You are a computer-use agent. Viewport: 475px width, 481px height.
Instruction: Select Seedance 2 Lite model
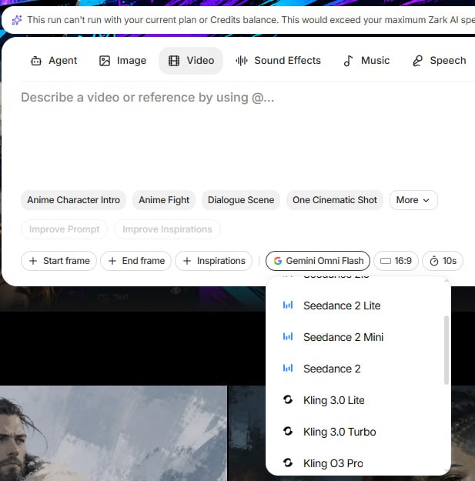(x=355, y=306)
